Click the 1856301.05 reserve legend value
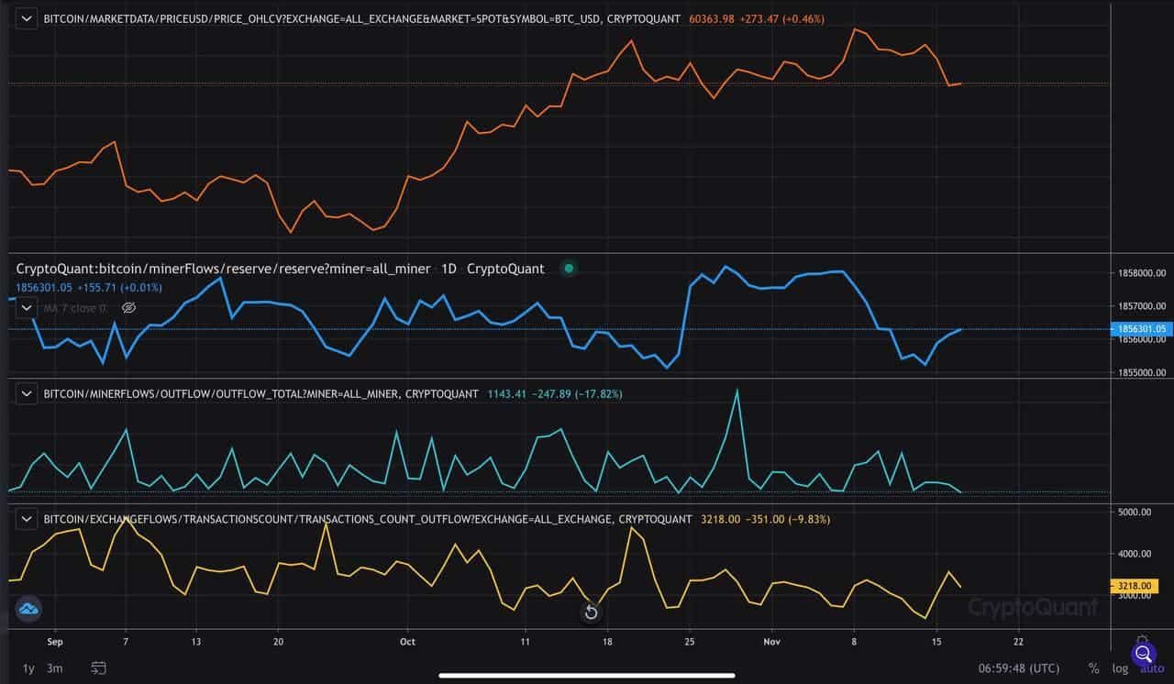Viewport: 1174px width, 684px height. click(x=42, y=287)
